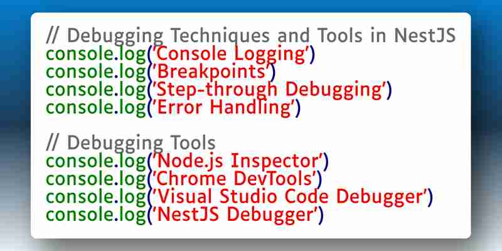
Task: Click console.log before 'Node.js Inspector'
Action: (96, 161)
